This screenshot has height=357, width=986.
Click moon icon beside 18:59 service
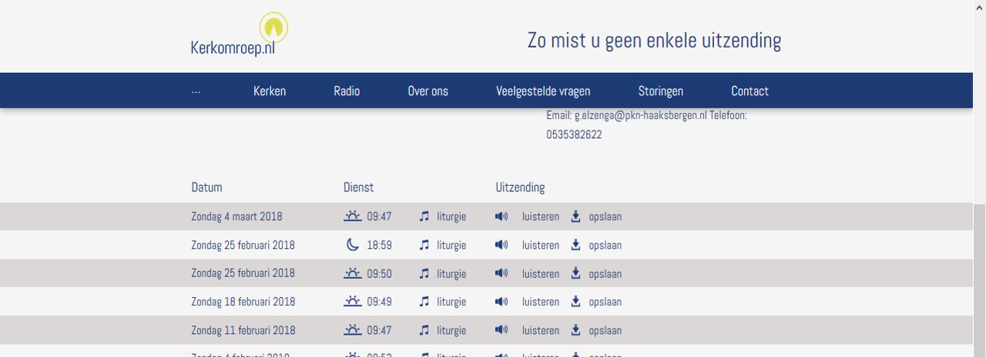352,245
